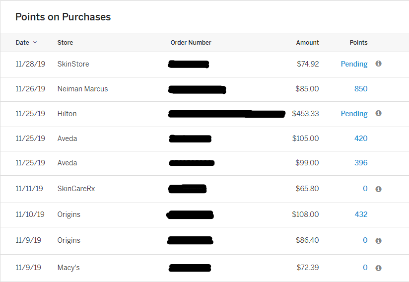Open 850 points link for Neiman Marcus

361,89
